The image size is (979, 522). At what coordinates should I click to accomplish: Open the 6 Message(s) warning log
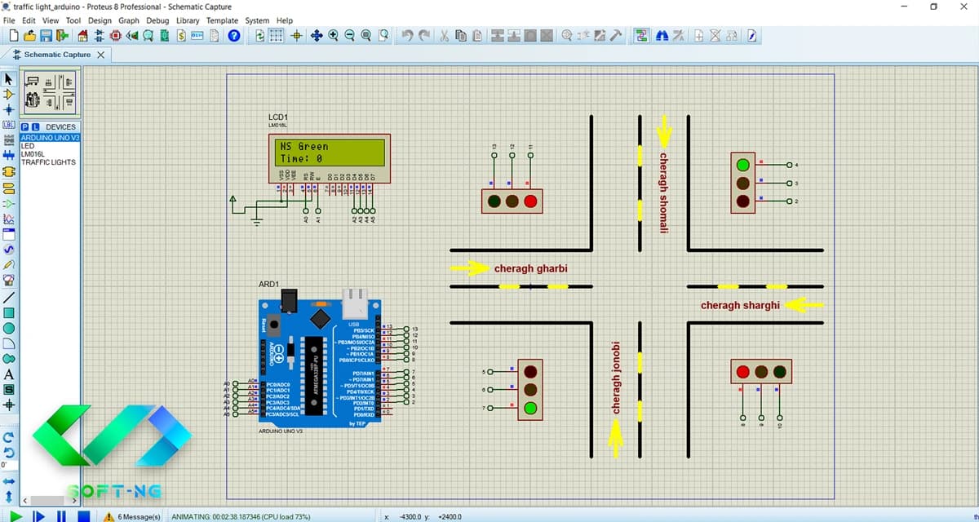tap(131, 516)
